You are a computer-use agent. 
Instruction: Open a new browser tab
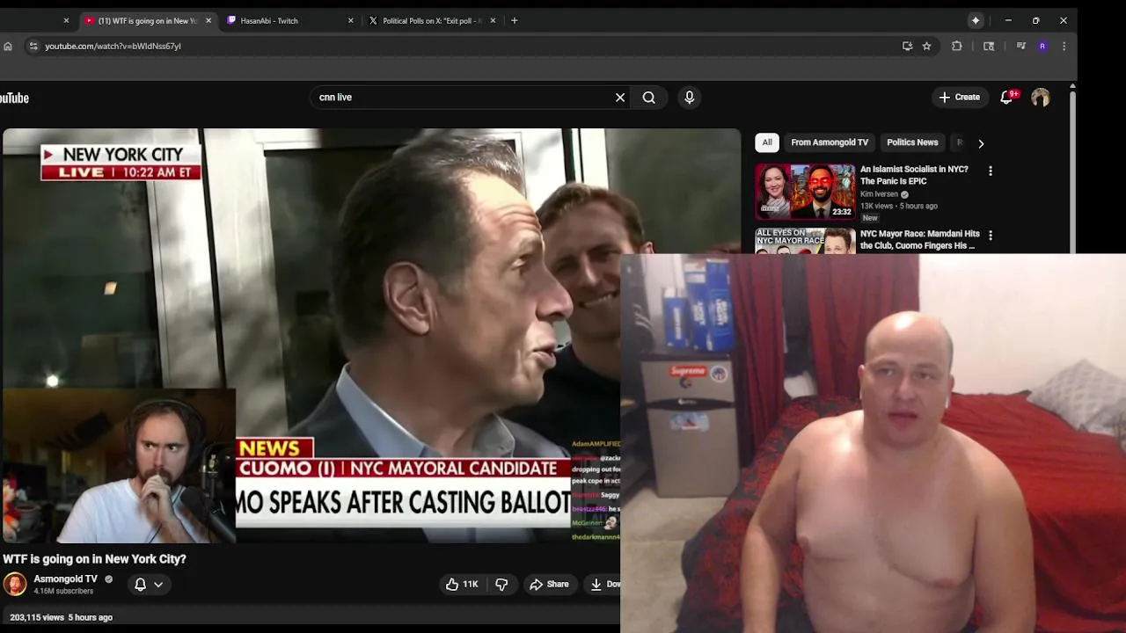click(x=515, y=20)
